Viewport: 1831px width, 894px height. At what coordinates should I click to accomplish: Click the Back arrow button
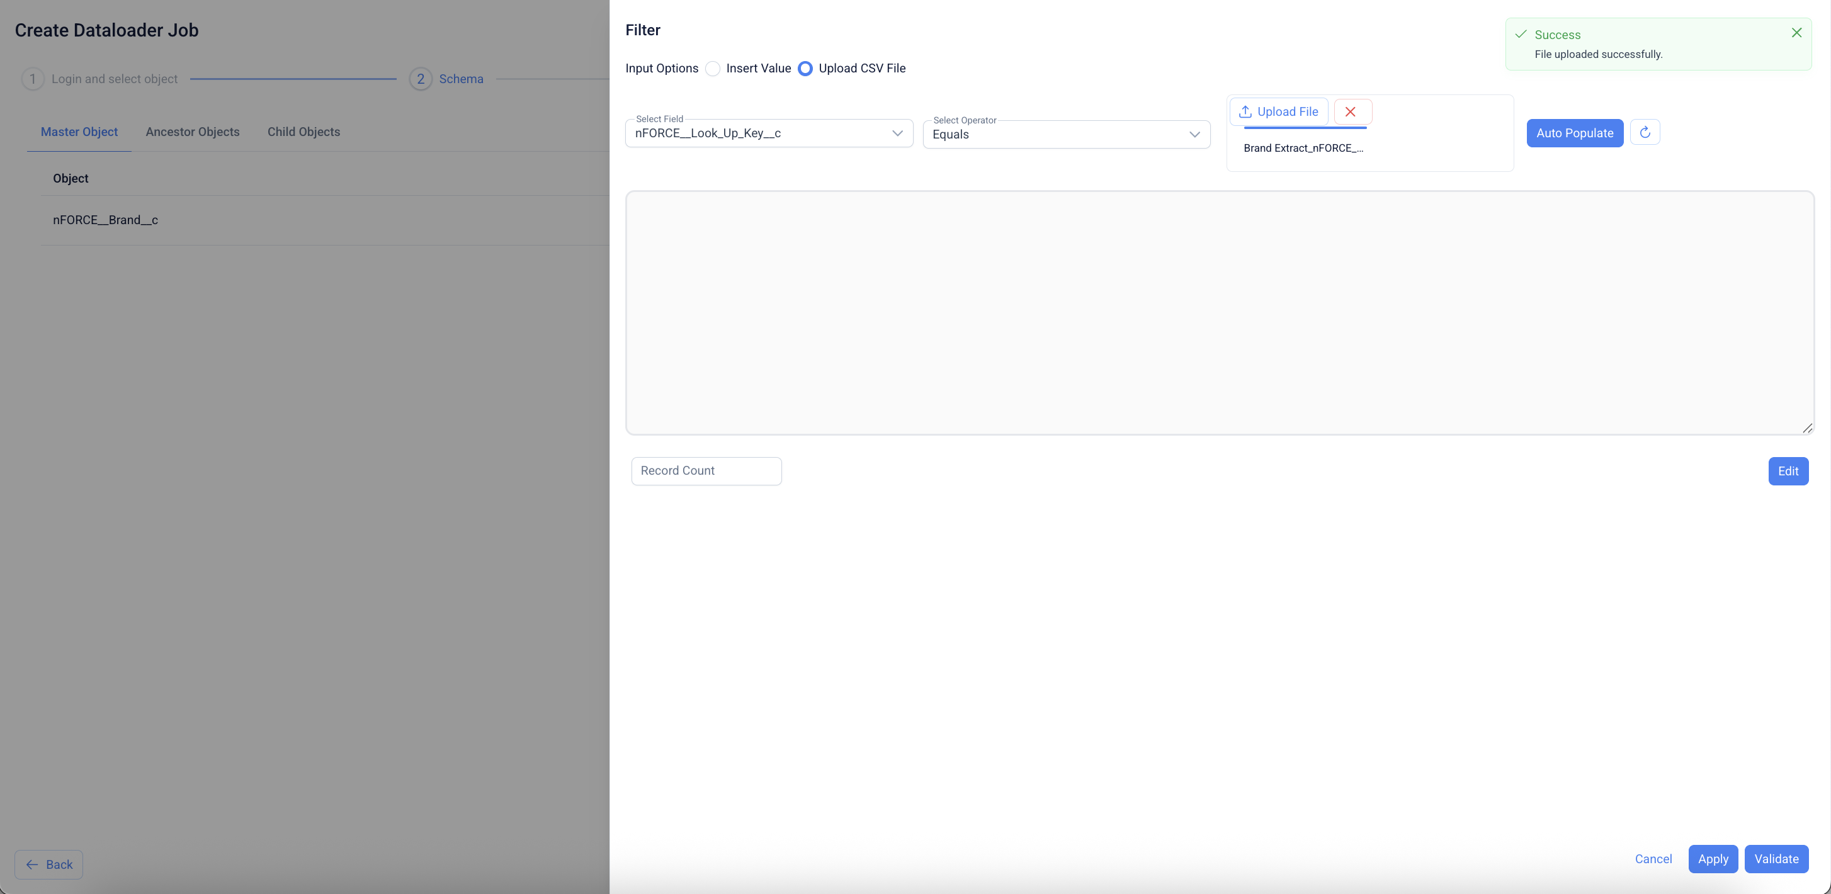click(49, 864)
